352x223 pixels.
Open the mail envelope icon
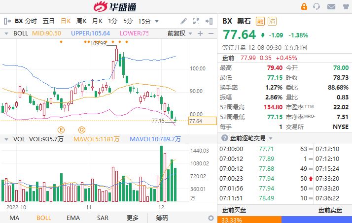pos(331,7)
